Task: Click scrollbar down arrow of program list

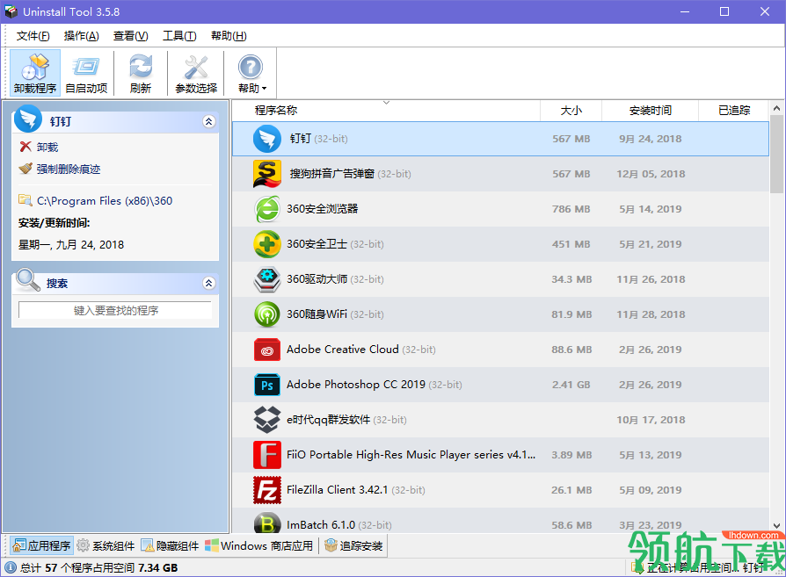Action: (776, 525)
